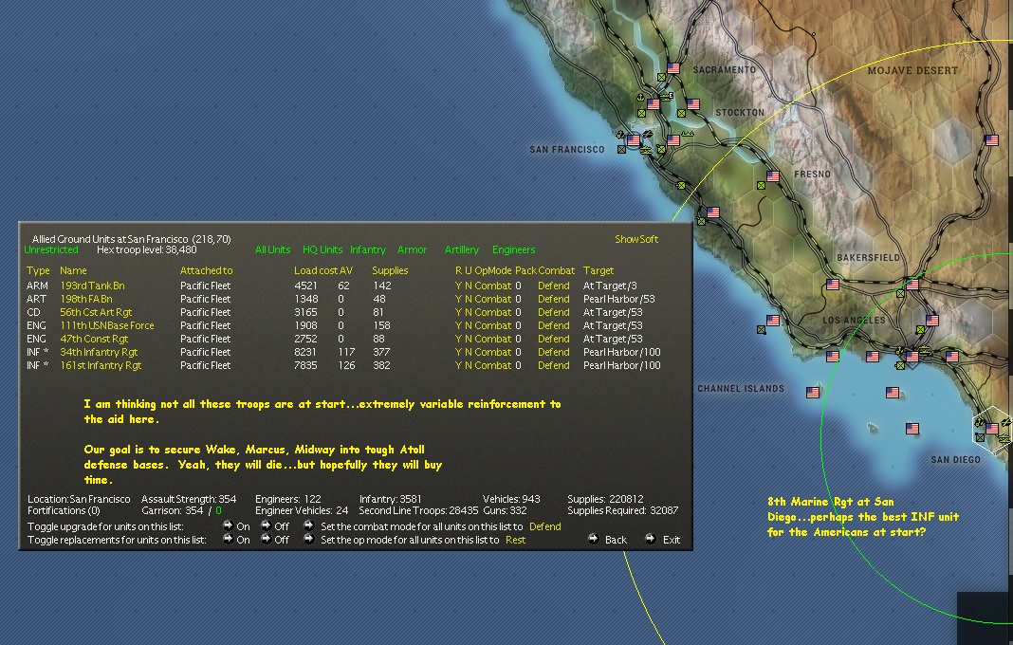Filter list by Armor
Image resolution: width=1013 pixels, height=645 pixels.
point(413,249)
